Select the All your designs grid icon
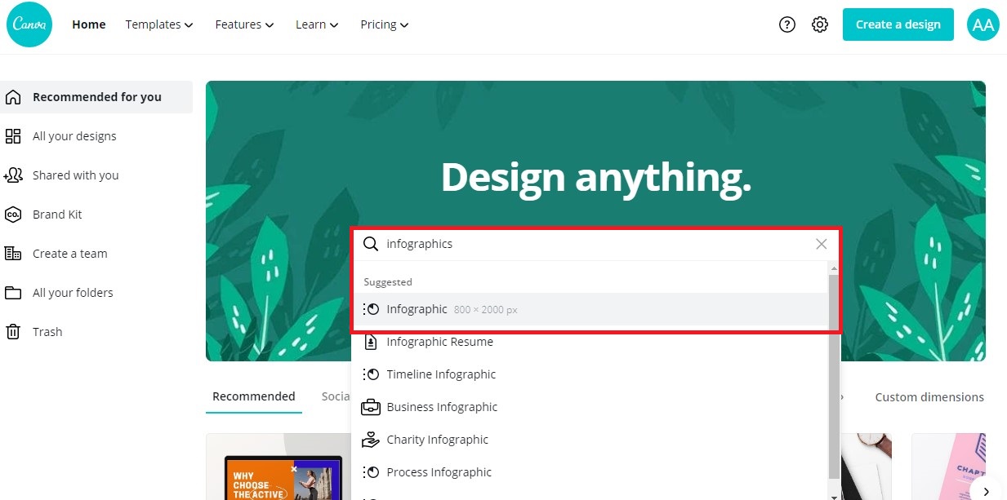Image resolution: width=1007 pixels, height=500 pixels. tap(14, 135)
